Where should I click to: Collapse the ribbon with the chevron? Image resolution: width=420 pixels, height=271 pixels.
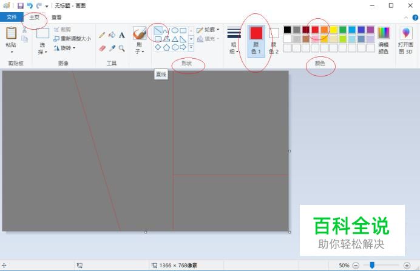tap(406, 18)
